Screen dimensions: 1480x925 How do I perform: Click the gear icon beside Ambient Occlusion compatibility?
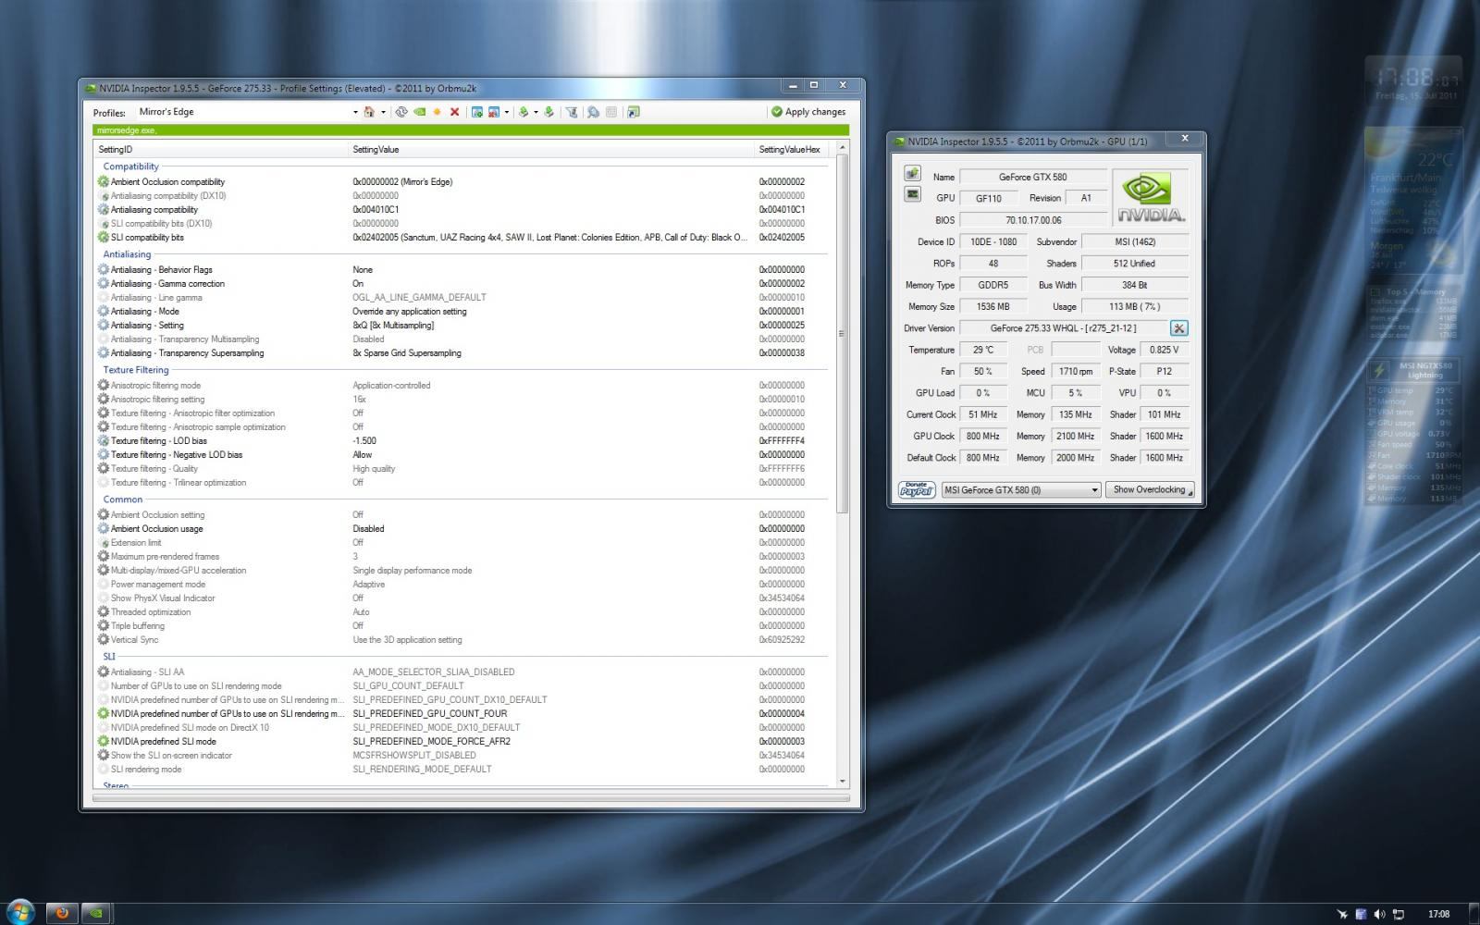pyautogui.click(x=104, y=181)
